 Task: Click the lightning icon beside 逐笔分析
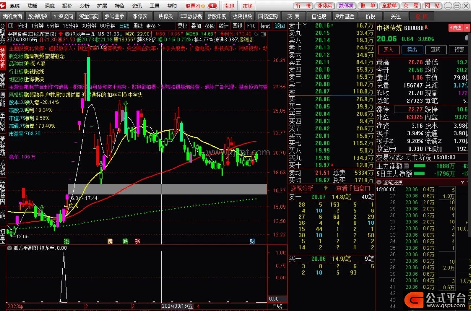click(x=326, y=188)
